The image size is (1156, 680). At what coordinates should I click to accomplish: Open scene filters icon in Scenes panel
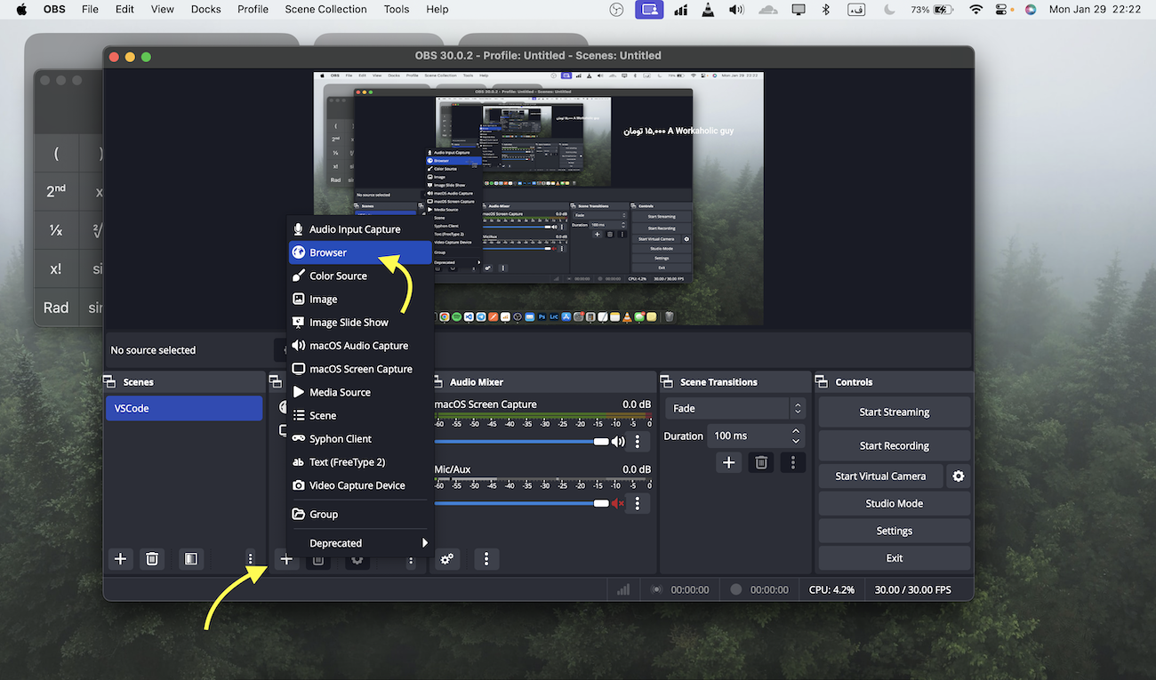[190, 559]
